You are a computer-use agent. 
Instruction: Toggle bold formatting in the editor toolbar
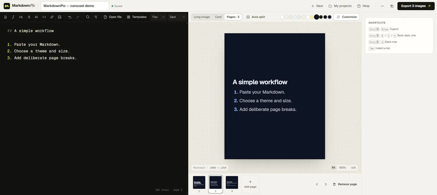pos(5,17)
